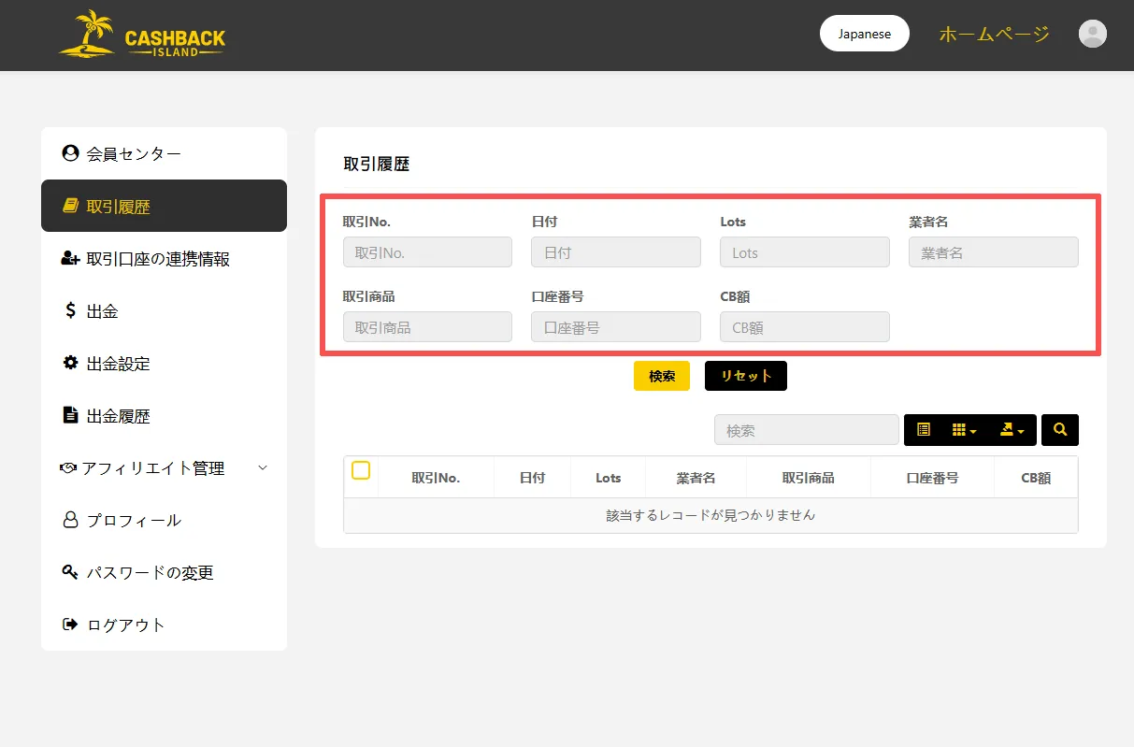Toggle the table card view icon
The height and width of the screenshot is (747, 1134).
click(924, 430)
